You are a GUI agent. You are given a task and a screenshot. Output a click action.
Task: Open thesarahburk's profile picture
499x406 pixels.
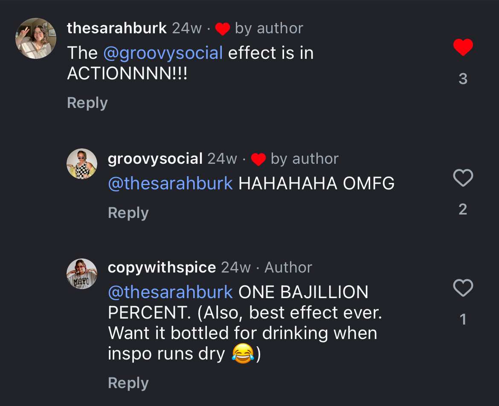click(x=36, y=38)
